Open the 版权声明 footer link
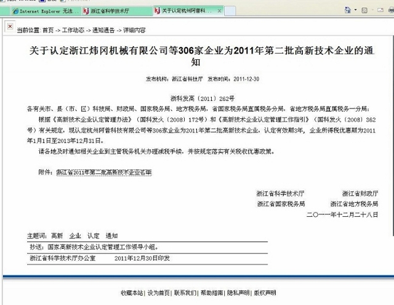Viewport: 394px width, 305px height. click(x=265, y=292)
